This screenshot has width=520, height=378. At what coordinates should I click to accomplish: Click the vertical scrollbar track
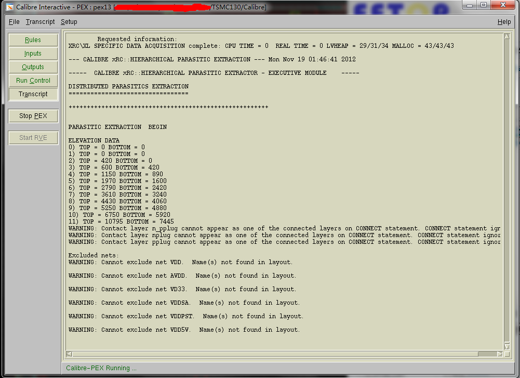[x=506, y=191]
